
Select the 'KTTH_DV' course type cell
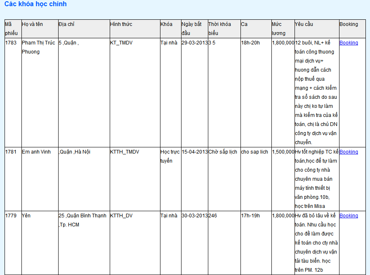click(121, 216)
